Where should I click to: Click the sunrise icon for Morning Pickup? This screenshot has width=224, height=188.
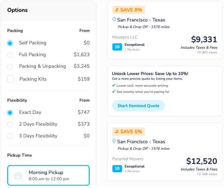click(18, 175)
